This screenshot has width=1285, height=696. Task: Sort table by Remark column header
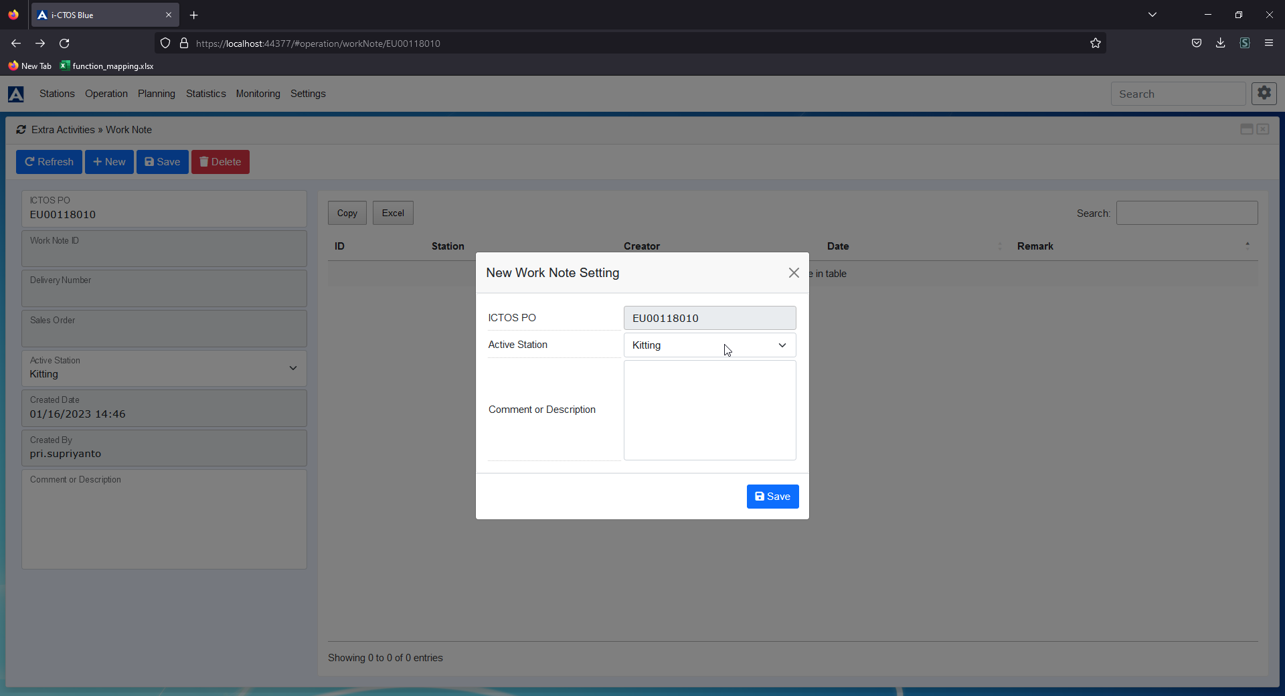pos(1035,246)
